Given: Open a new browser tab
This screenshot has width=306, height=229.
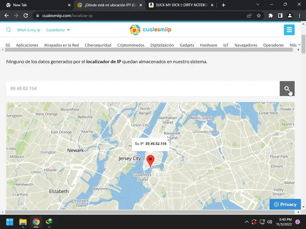Looking at the screenshot, I should click(224, 5).
